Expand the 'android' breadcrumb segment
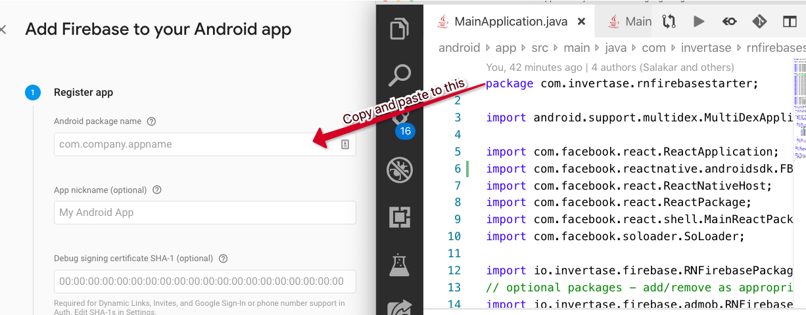The image size is (806, 315). tap(460, 48)
